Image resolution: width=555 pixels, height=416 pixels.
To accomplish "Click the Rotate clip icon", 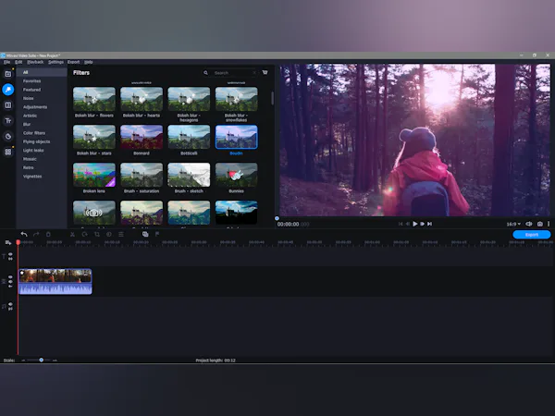I will click(84, 234).
